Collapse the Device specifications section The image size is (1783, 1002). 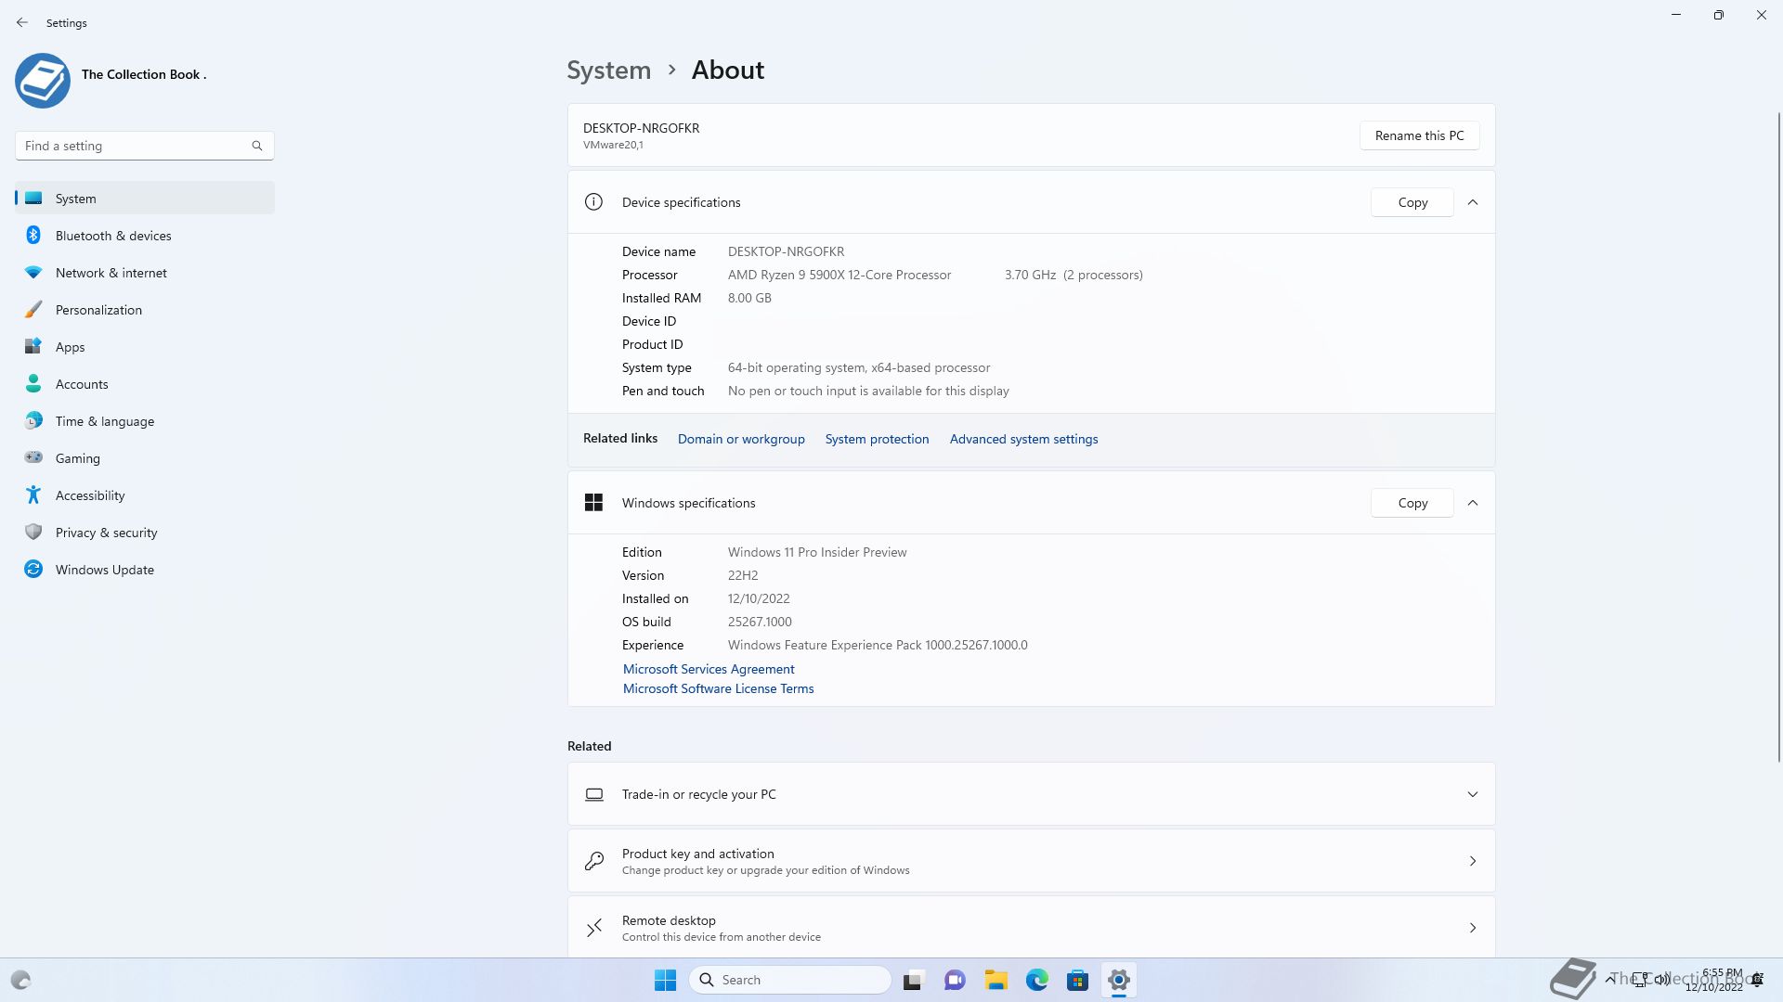1473,202
